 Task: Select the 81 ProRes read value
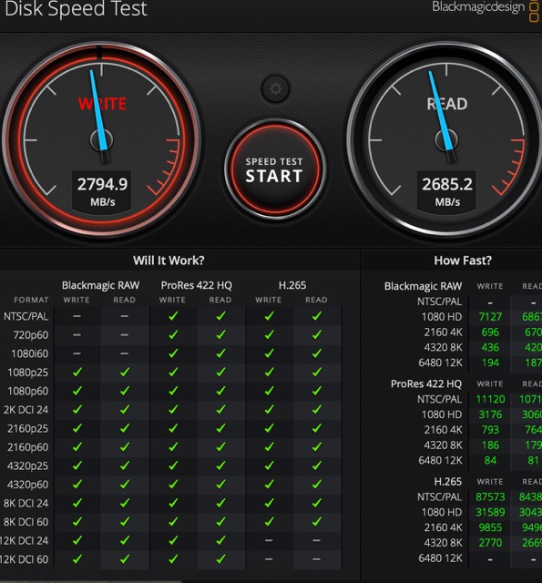(533, 460)
